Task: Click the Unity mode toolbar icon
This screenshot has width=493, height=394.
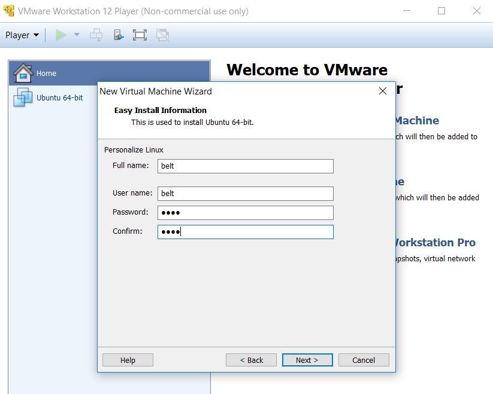Action: (162, 35)
